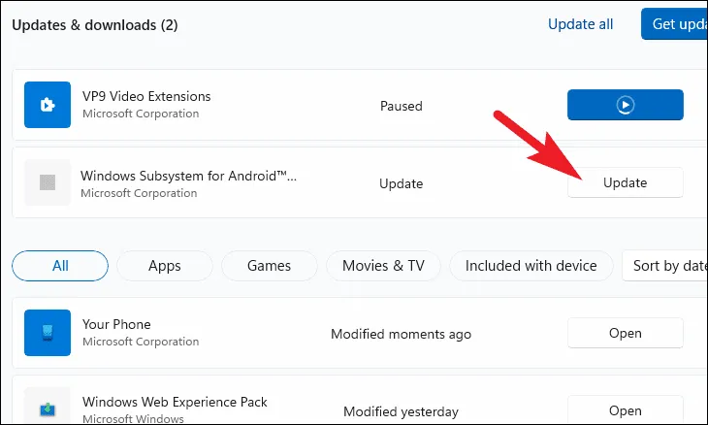Viewport: 708px width, 425px height.
Task: Click the Windows Subsystem for Android title
Action: point(189,176)
